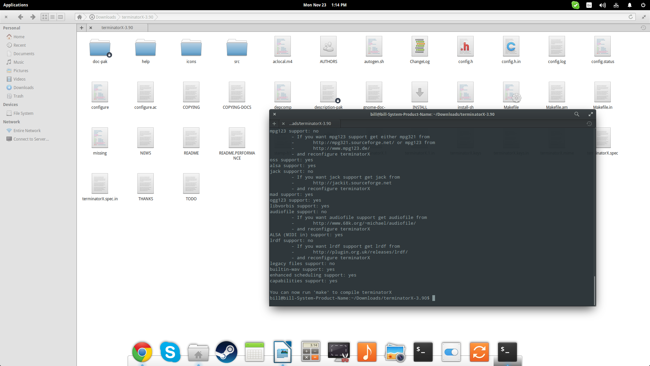The image size is (650, 366).
Task: Open the active Terminal dock icon at right
Action: 507,352
